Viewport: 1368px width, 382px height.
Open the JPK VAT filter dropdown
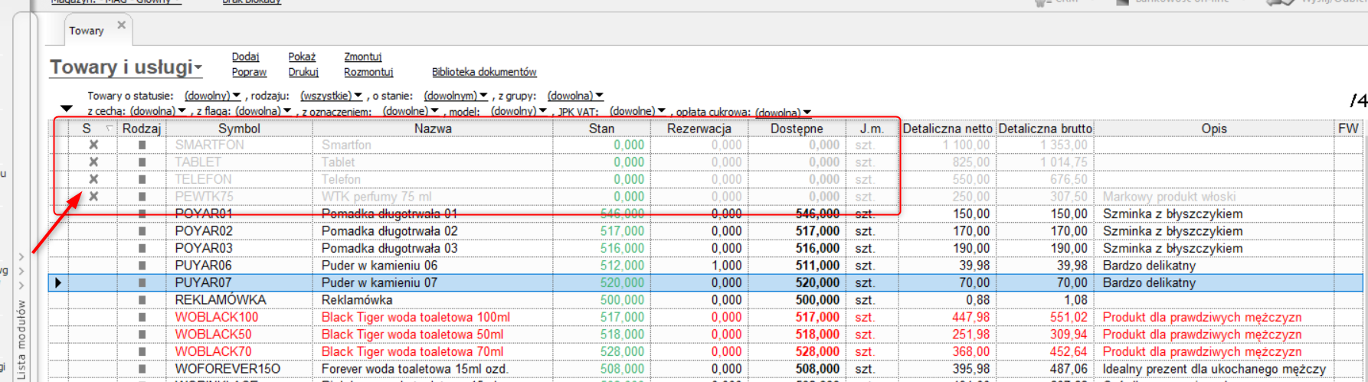click(x=637, y=111)
